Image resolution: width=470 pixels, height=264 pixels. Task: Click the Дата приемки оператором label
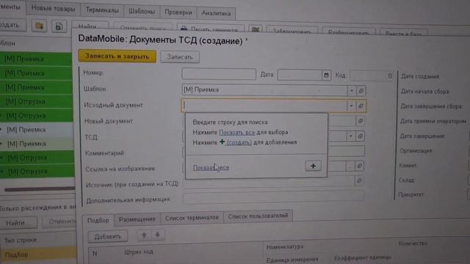[433, 121]
